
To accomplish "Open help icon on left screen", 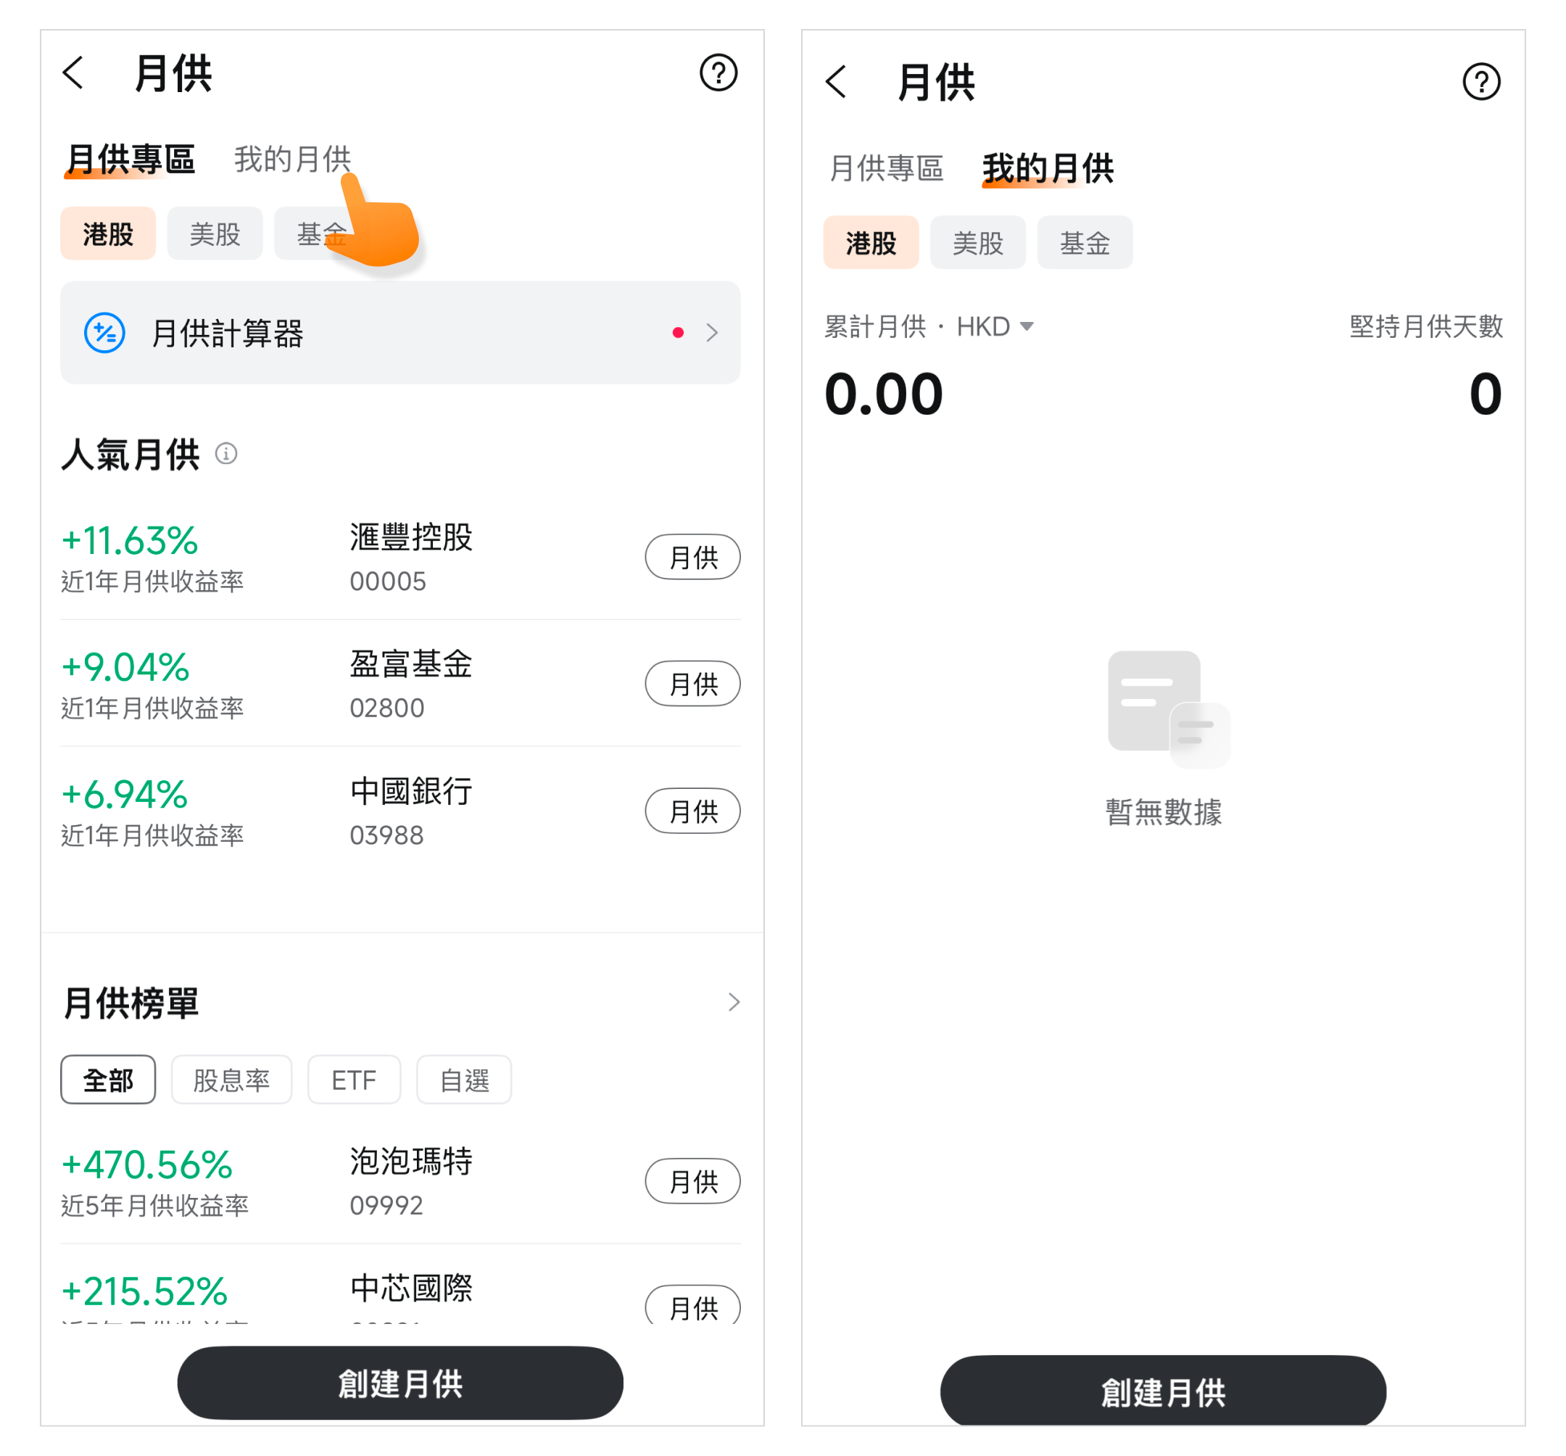I will pos(718,73).
